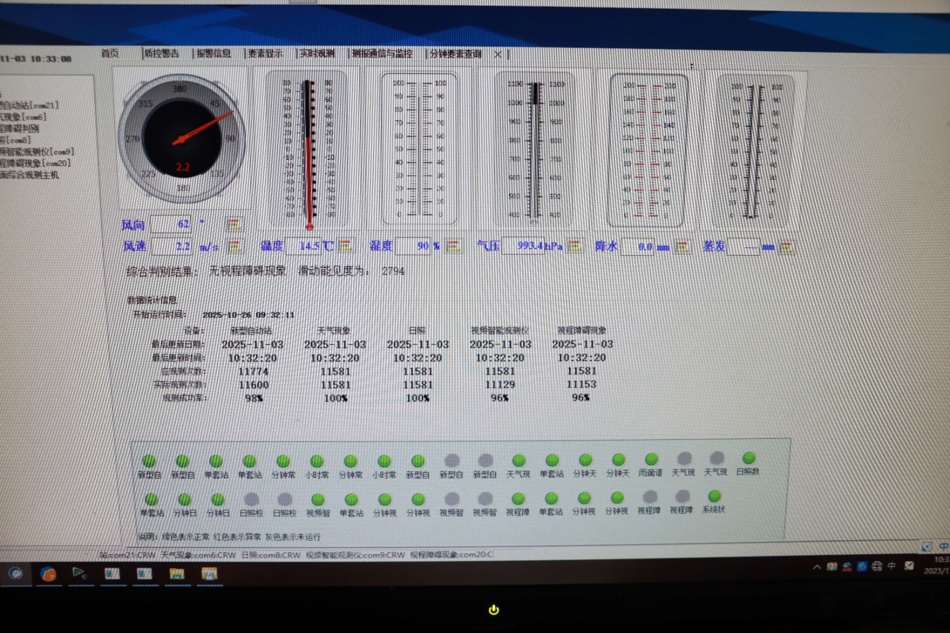Go to the 报警信息 tab

pos(213,53)
